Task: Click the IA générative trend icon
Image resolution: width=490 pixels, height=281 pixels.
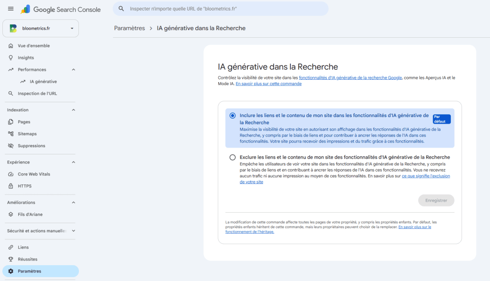Action: point(23,82)
